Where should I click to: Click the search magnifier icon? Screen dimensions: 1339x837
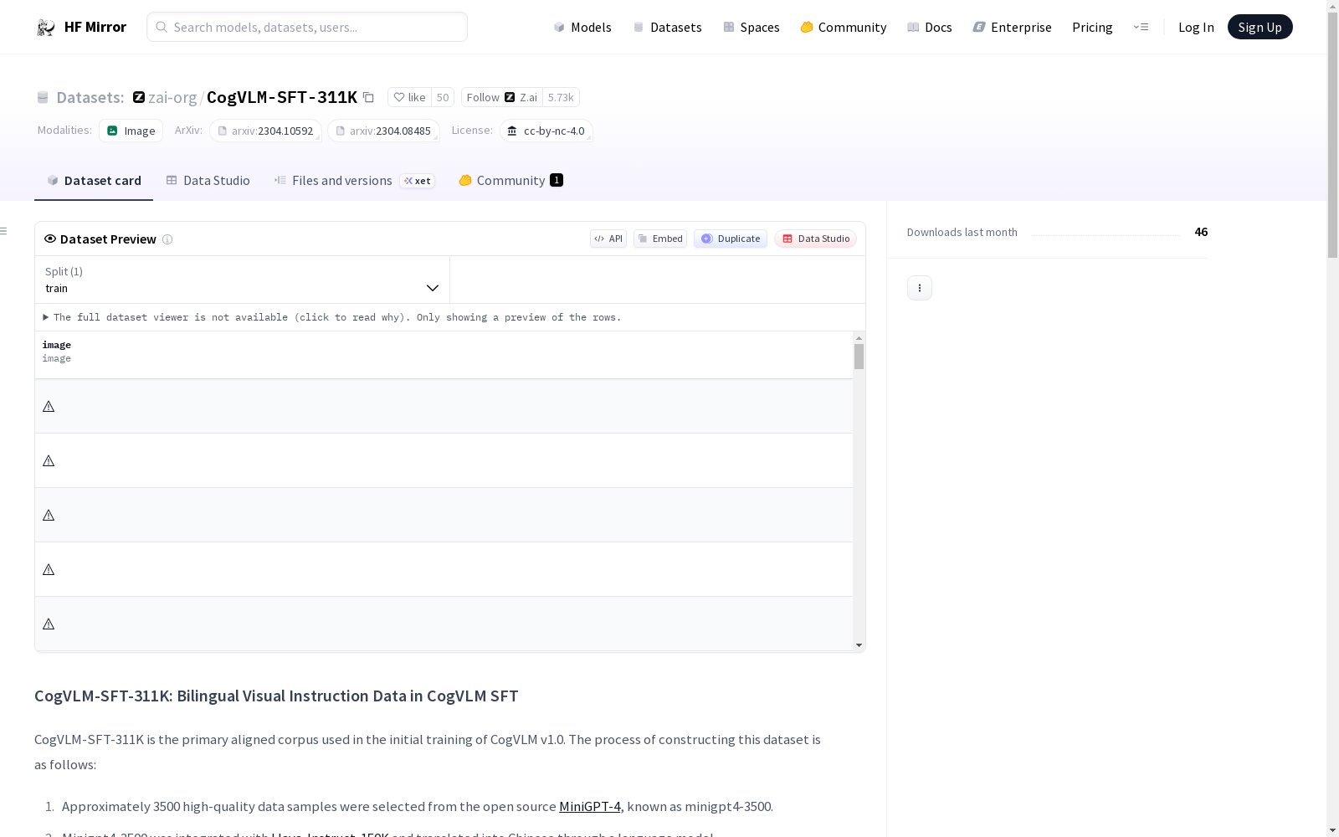point(162,27)
